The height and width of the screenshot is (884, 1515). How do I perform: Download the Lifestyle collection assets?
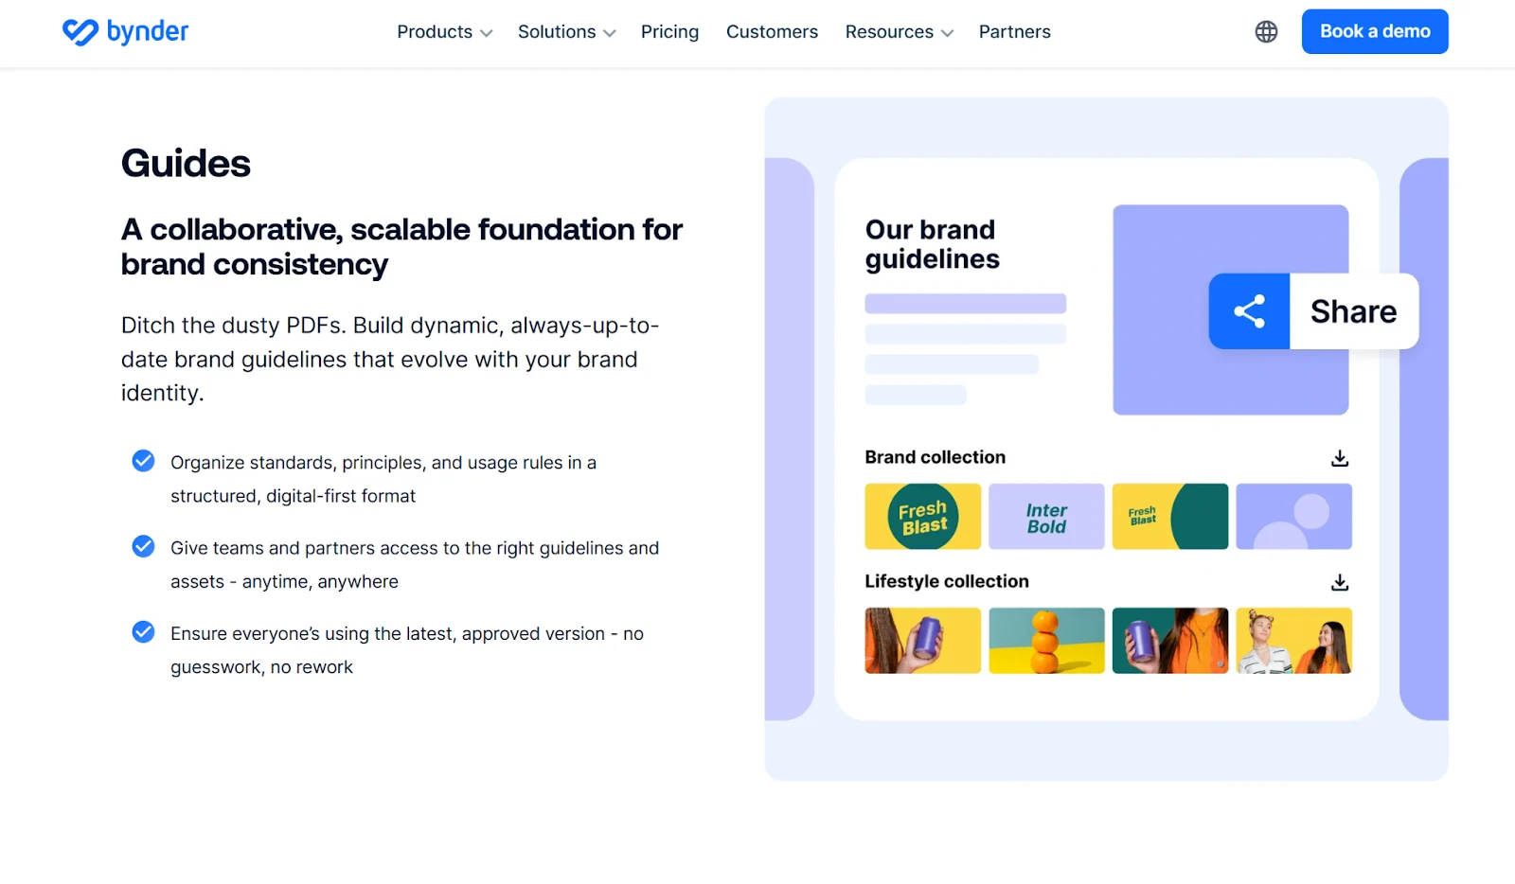pos(1339,581)
